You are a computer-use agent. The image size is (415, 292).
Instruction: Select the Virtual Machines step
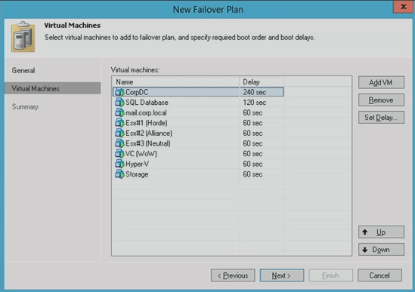point(52,88)
